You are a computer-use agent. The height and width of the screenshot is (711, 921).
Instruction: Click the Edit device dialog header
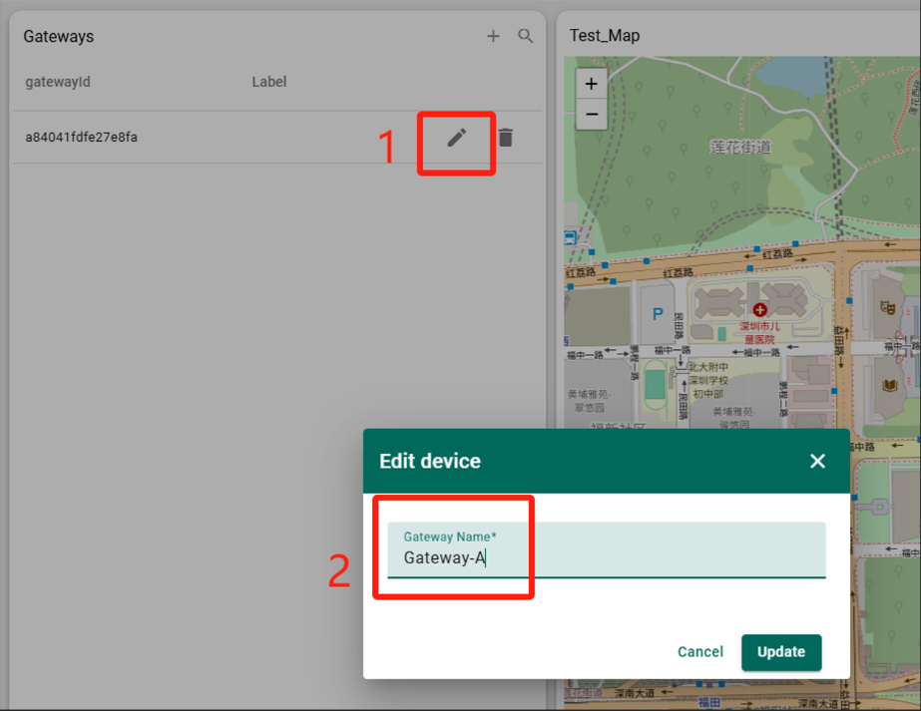point(606,461)
